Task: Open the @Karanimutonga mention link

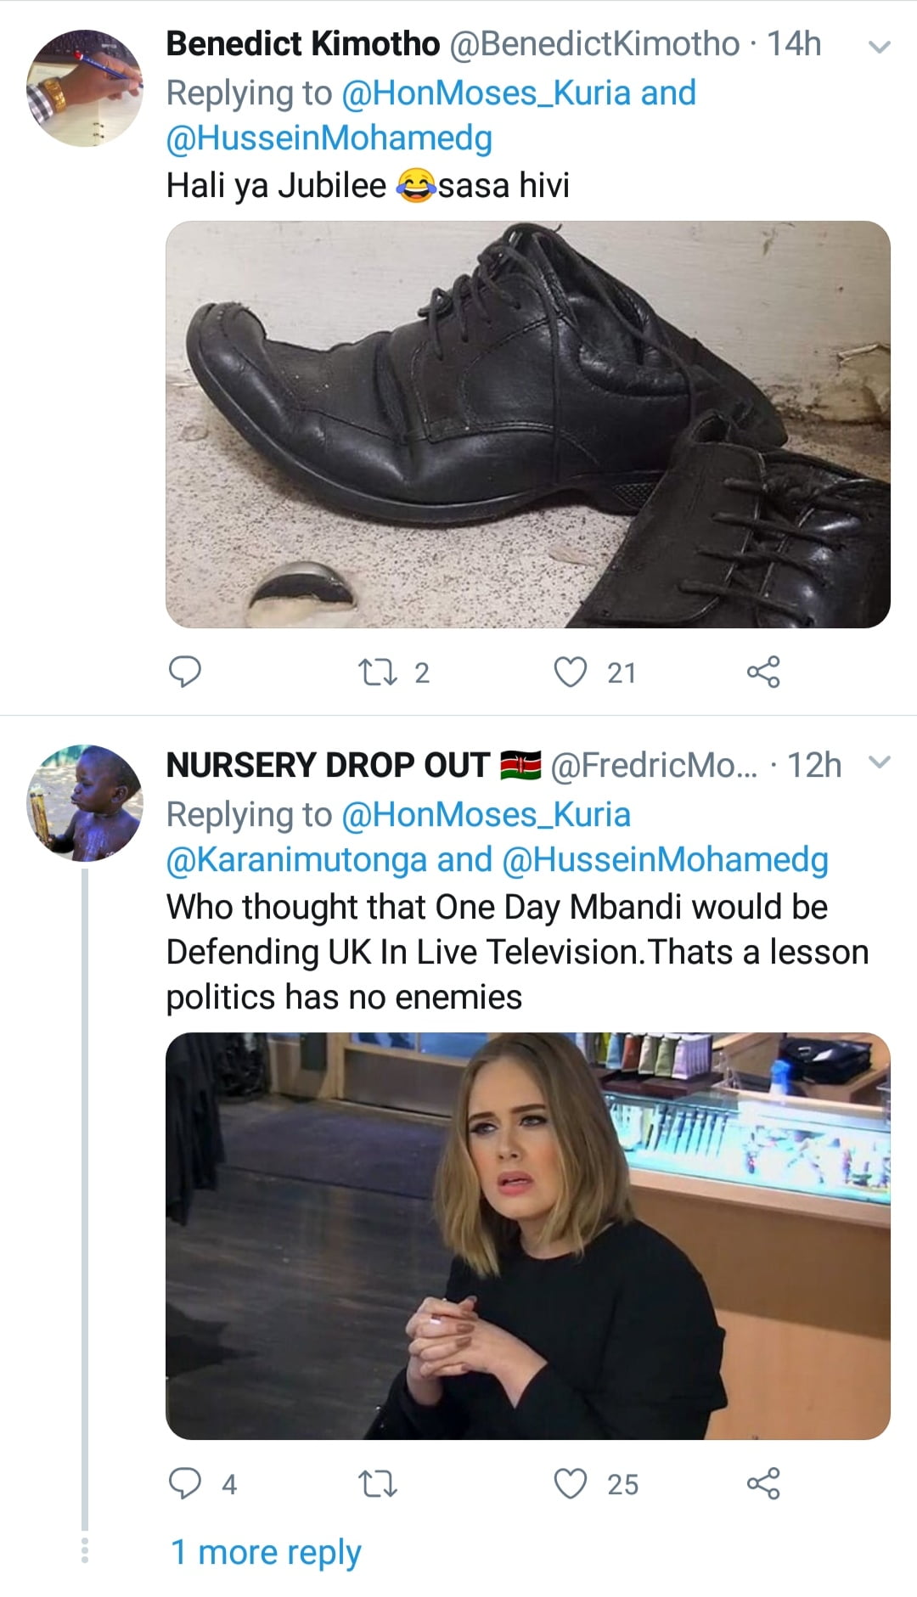Action: click(296, 860)
